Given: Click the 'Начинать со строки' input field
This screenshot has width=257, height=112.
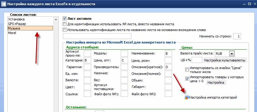Looking at the screenshot, I should (x=237, y=37).
